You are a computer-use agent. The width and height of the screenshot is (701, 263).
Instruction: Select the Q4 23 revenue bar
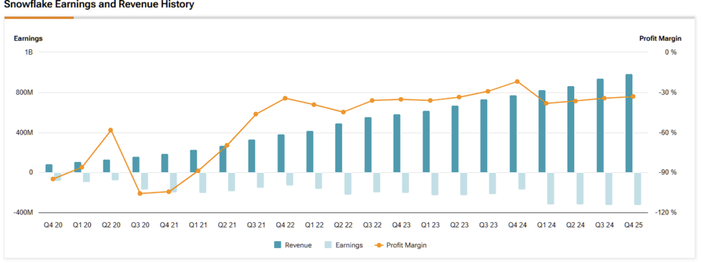[x=397, y=143]
